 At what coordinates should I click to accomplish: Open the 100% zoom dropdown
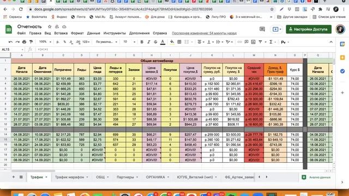(x=45, y=42)
